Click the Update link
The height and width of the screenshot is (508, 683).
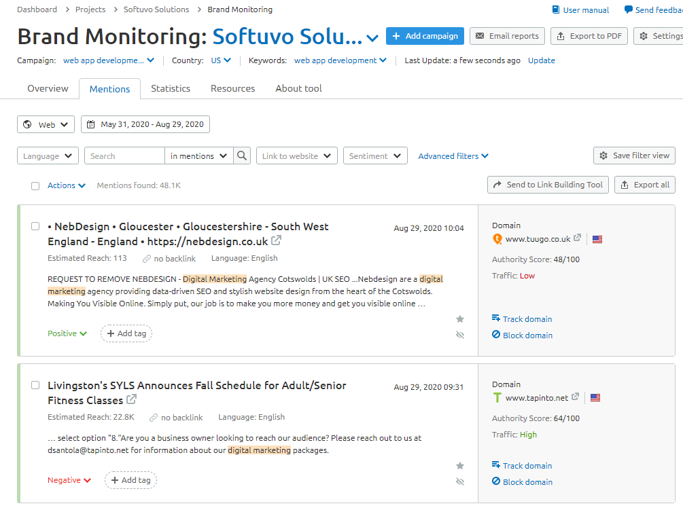point(542,60)
